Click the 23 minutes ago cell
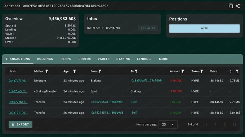 (x=73, y=81)
